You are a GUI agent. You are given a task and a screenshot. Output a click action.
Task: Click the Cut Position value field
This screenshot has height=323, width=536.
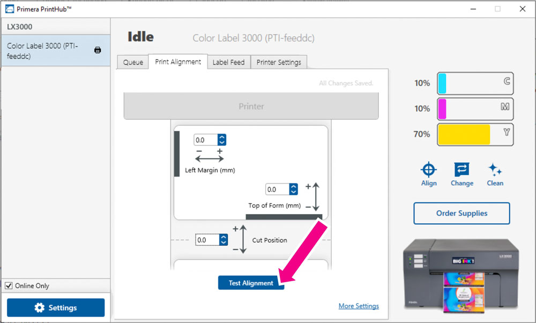[x=207, y=240]
